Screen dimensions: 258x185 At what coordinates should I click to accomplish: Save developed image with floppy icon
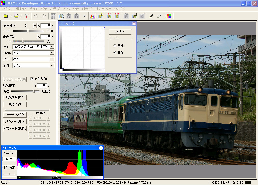(x=135, y=16)
